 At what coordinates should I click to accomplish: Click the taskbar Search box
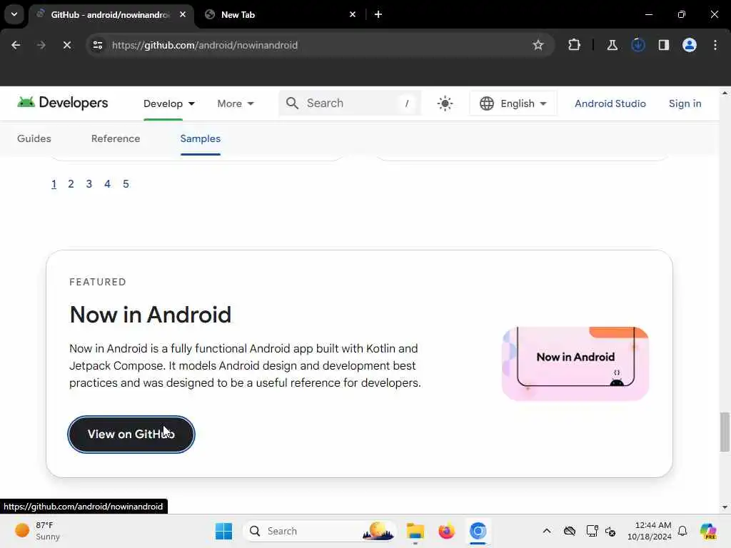click(319, 531)
